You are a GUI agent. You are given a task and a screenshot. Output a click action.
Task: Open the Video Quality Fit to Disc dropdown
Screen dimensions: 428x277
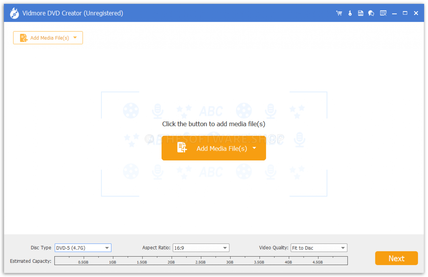319,248
